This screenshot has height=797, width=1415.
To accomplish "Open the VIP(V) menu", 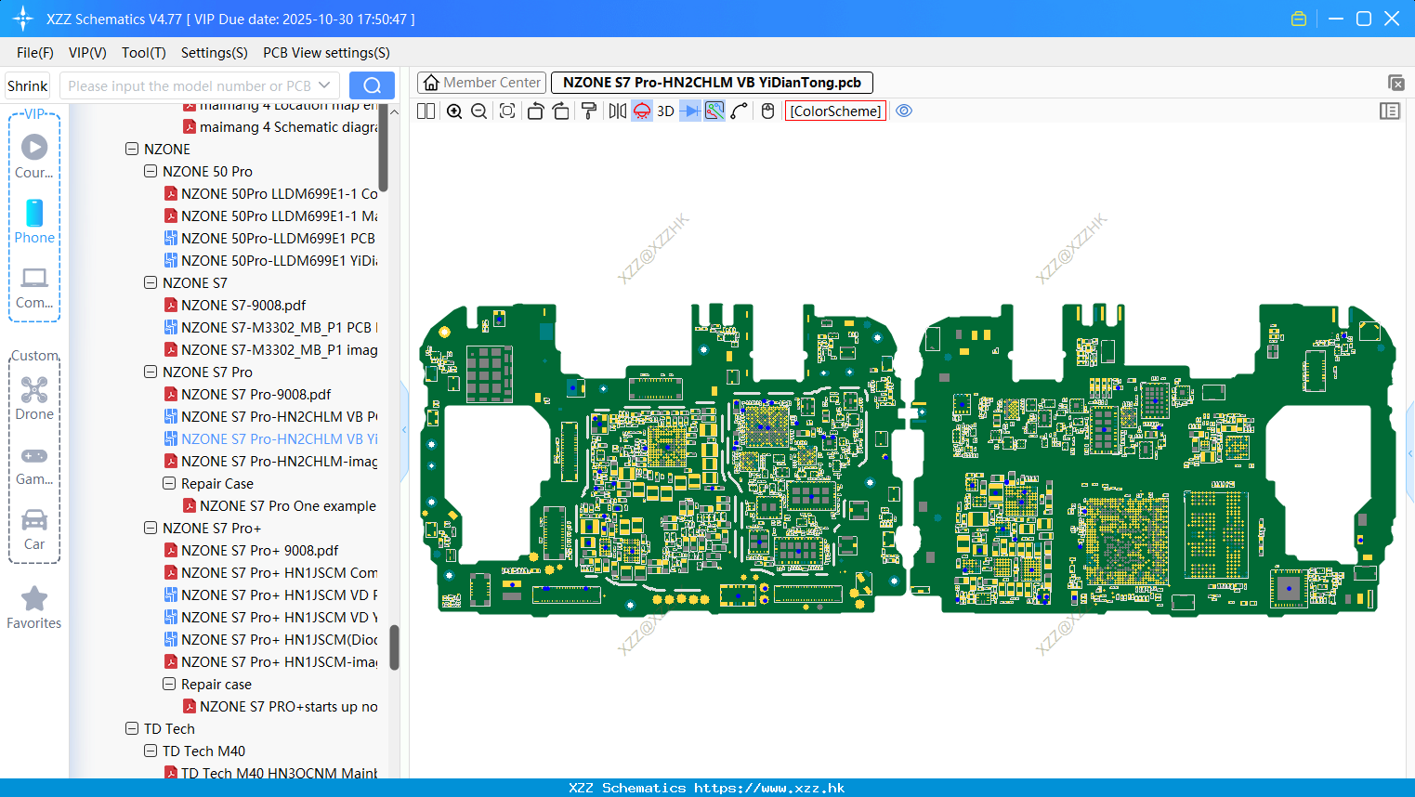I will 87,53.
